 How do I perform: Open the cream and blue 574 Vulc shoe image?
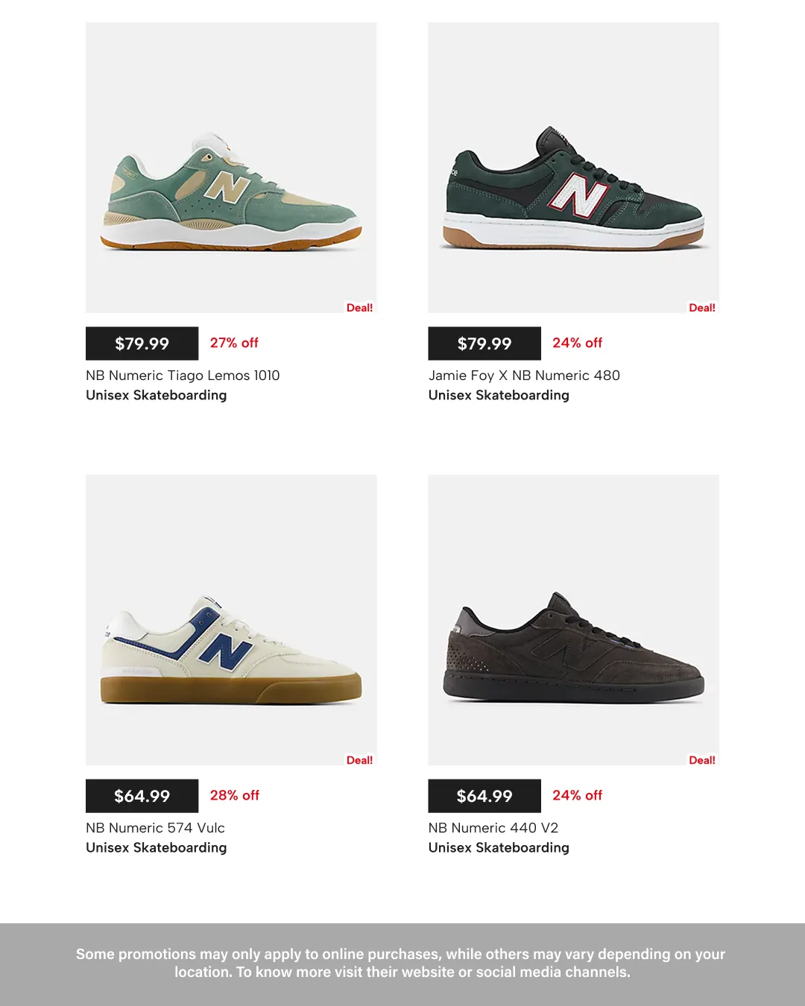[231, 620]
